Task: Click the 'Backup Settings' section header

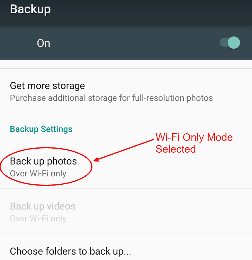Action: pyautogui.click(x=41, y=129)
